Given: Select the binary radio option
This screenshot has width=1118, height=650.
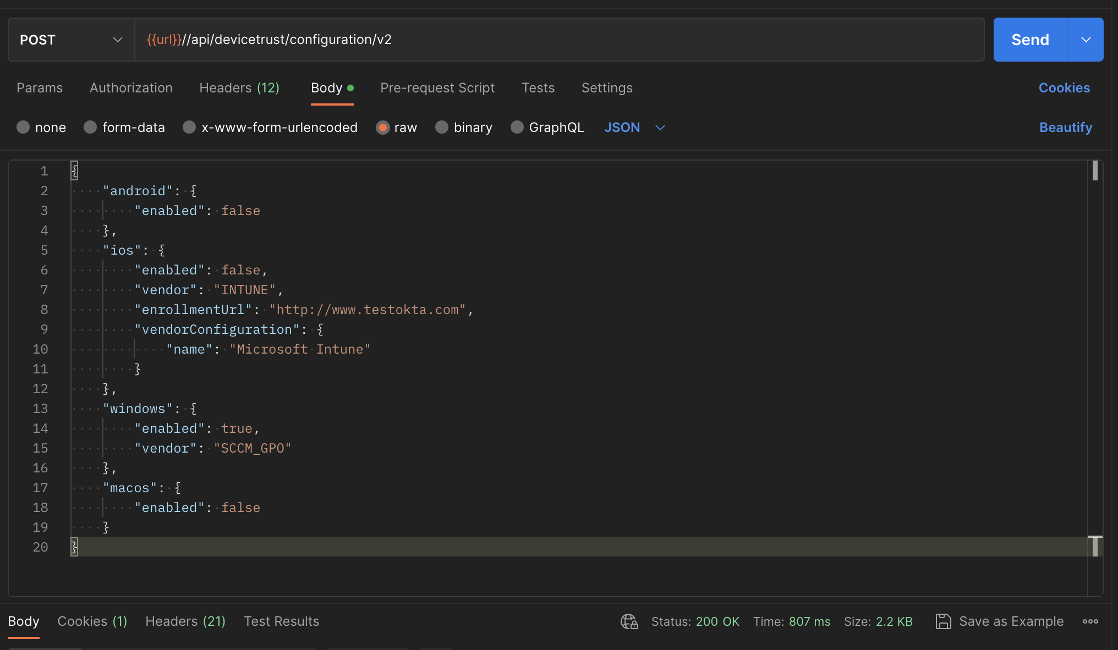Looking at the screenshot, I should 442,128.
